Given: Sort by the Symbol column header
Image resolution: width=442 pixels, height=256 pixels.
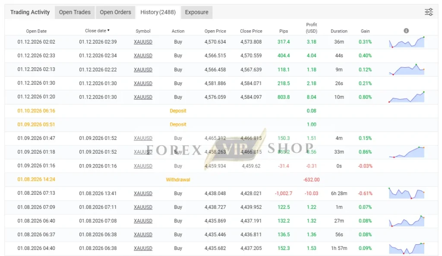Looking at the screenshot, I should tap(143, 31).
